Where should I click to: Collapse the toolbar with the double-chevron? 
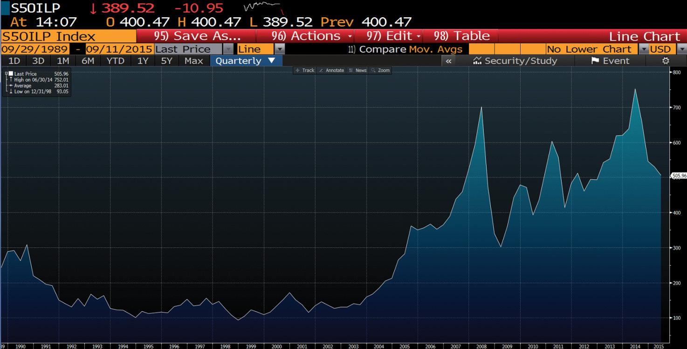coord(448,61)
